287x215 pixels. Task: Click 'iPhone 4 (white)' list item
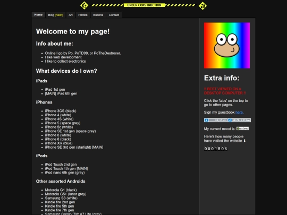click(58, 115)
